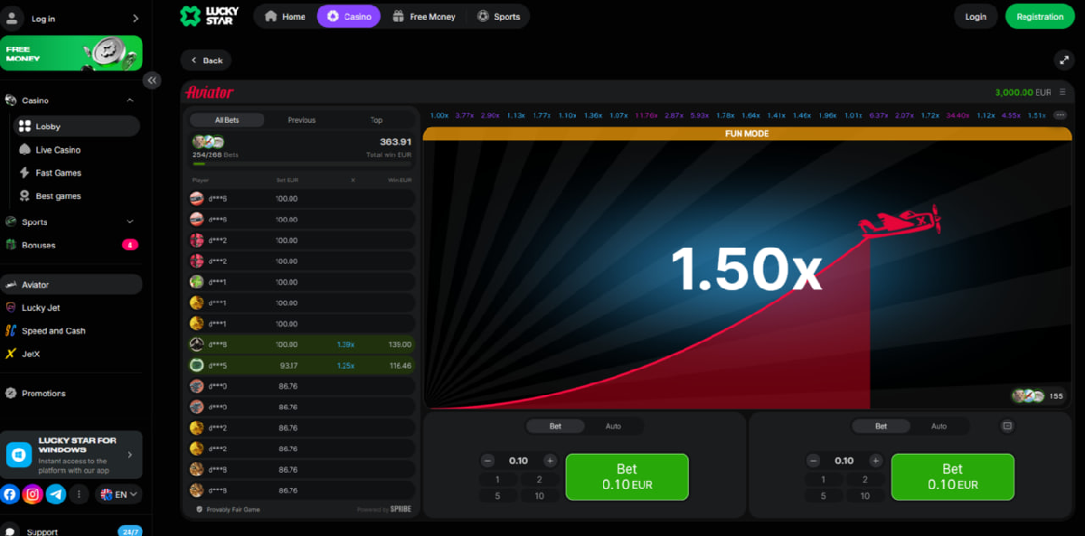Select row with 139.00 win
Viewport: 1085px width, 536px height.
302,344
